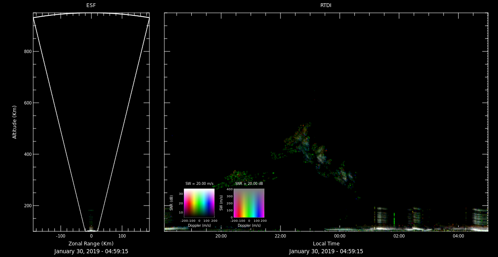This screenshot has height=257, width=498.
Task: Click the 'Local Time' axis label
Action: (x=326, y=243)
